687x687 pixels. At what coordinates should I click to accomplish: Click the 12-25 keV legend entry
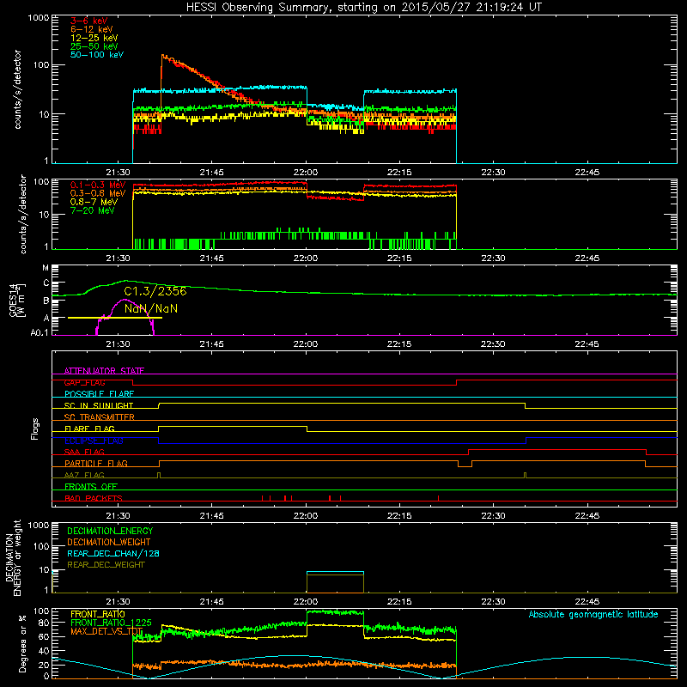point(94,38)
